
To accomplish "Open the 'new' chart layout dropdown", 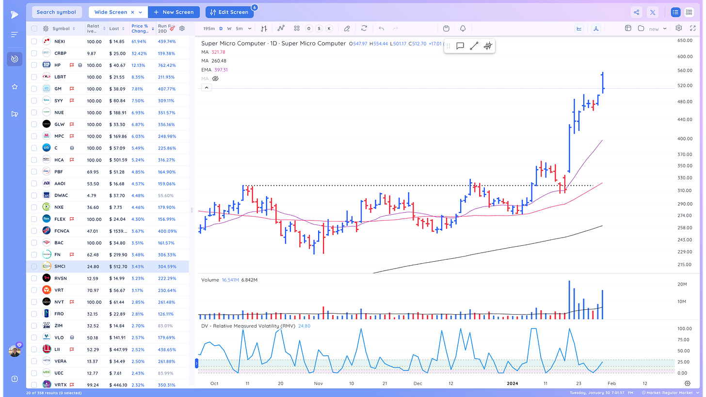I will [x=664, y=29].
